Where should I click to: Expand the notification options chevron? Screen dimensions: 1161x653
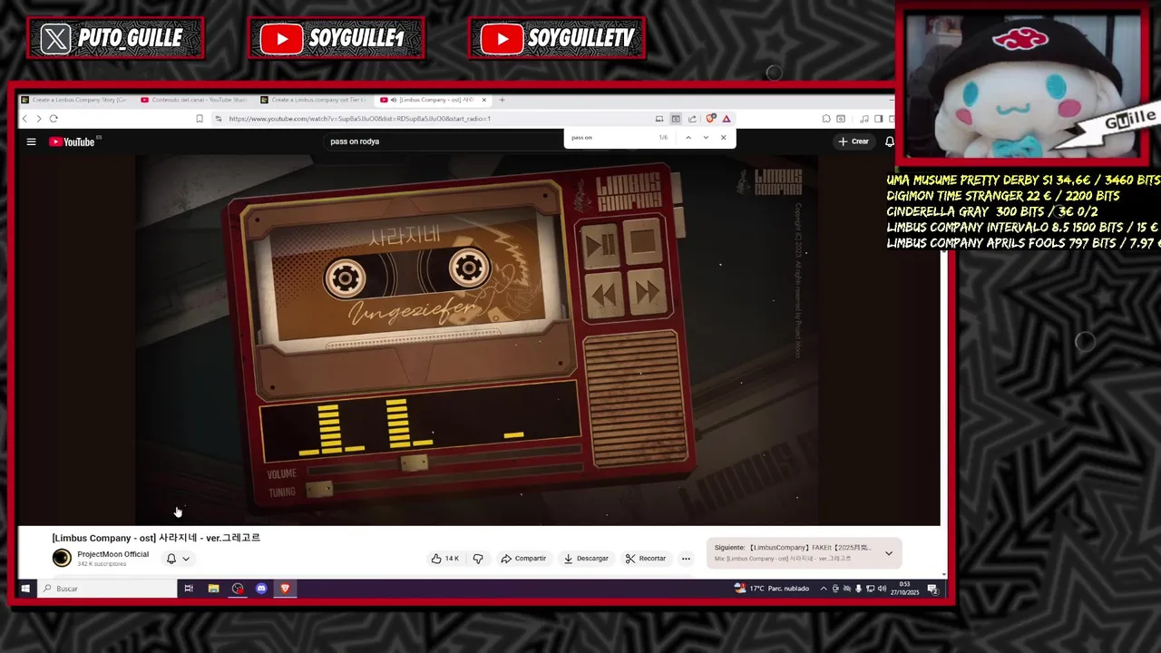(x=186, y=559)
